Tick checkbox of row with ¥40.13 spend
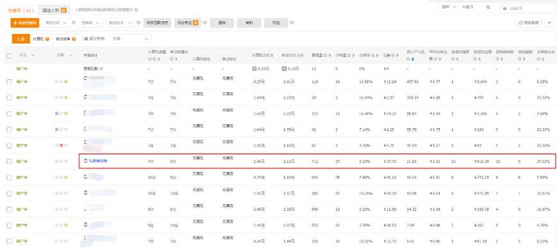 [9, 177]
